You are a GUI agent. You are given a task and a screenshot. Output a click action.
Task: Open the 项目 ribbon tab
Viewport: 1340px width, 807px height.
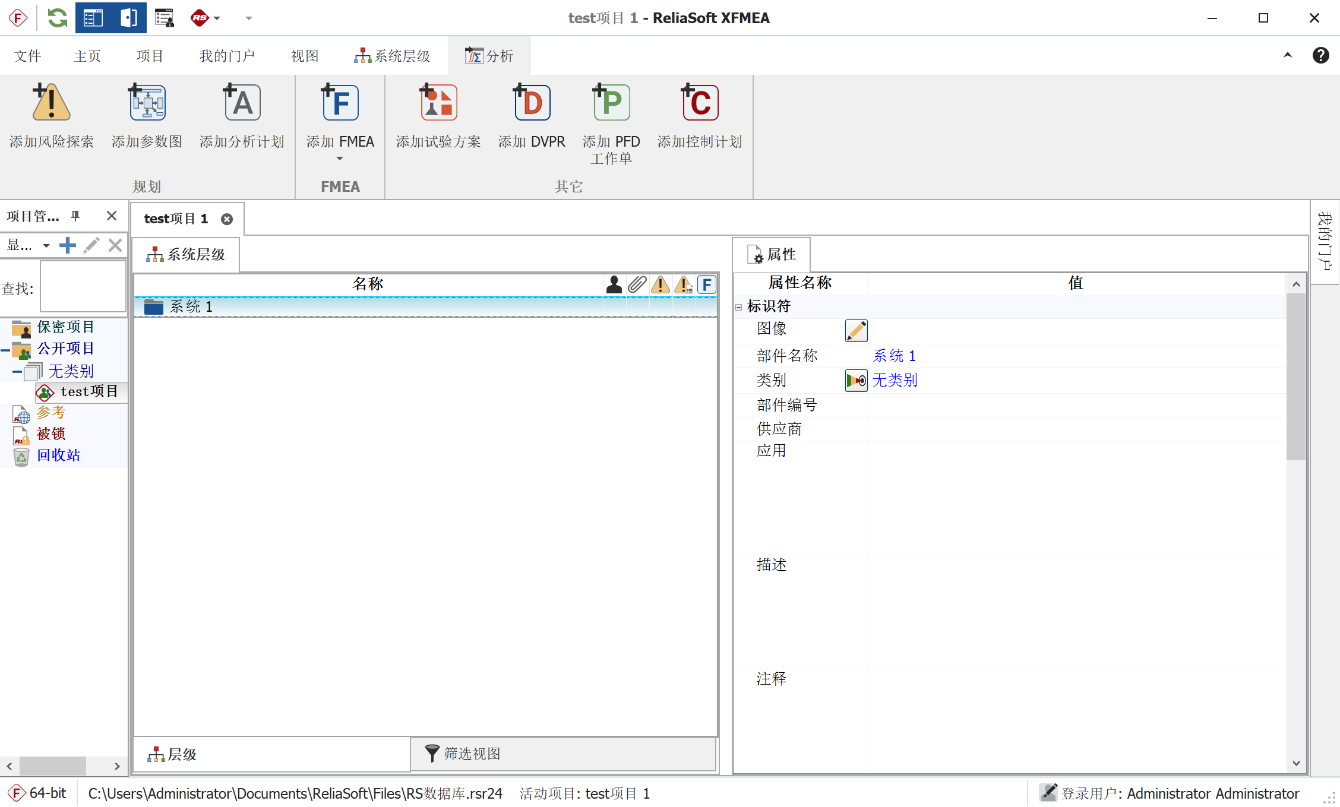pos(150,56)
